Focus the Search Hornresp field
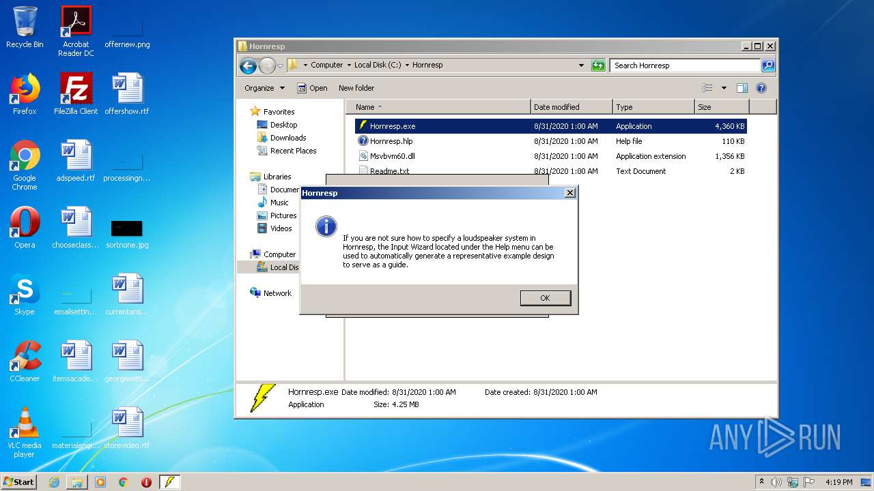874x491 pixels. pyautogui.click(x=685, y=65)
